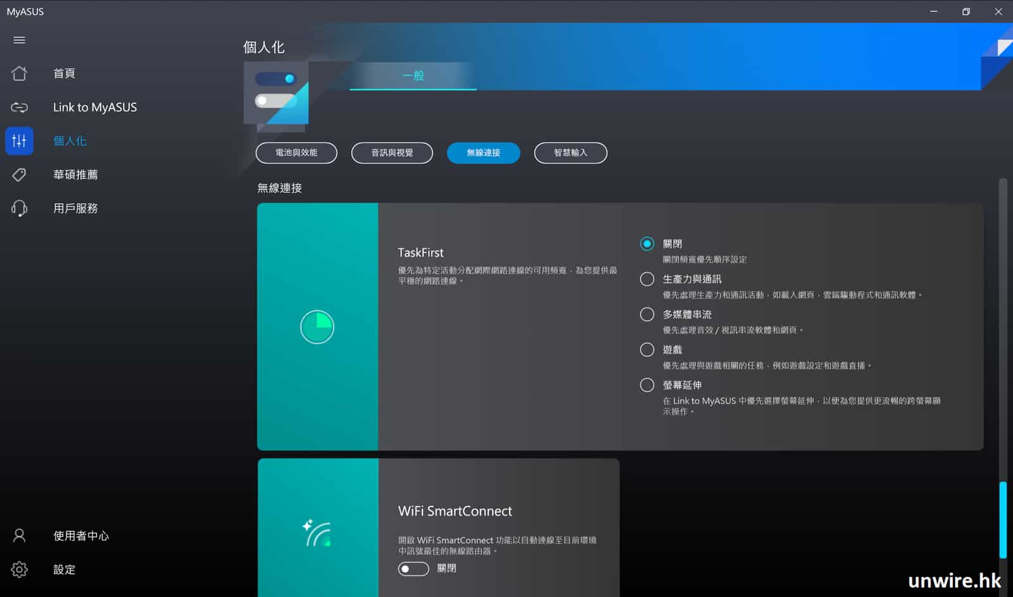Switch to 電池與效能 category

296,153
